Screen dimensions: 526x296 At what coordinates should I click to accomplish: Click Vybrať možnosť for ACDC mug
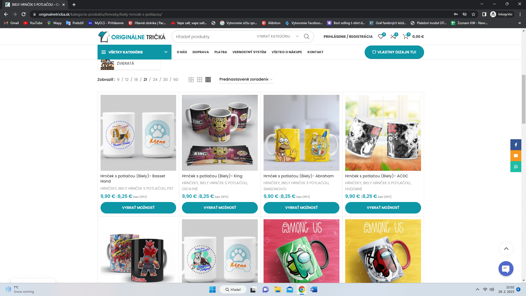[x=383, y=208]
